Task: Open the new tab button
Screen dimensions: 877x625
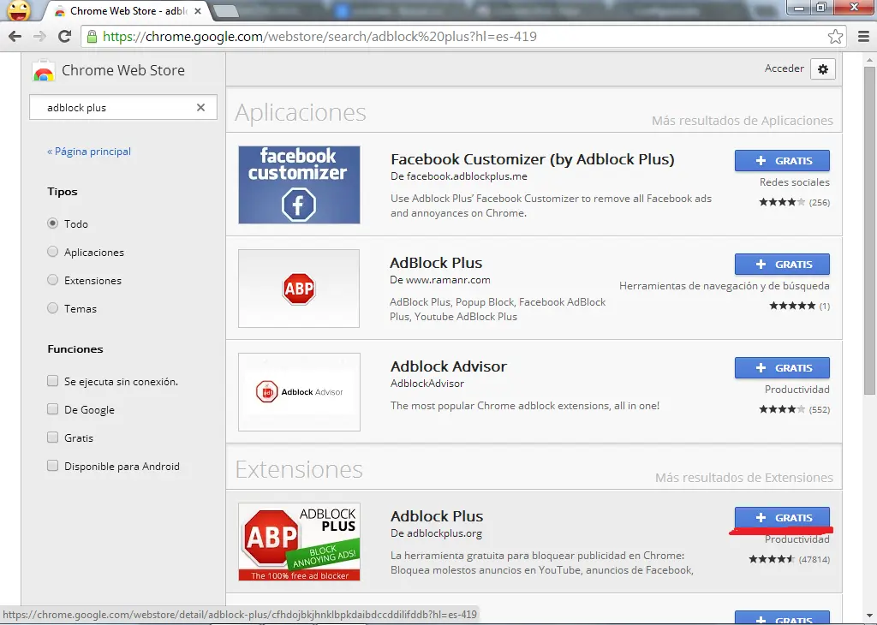Action: coord(226,10)
